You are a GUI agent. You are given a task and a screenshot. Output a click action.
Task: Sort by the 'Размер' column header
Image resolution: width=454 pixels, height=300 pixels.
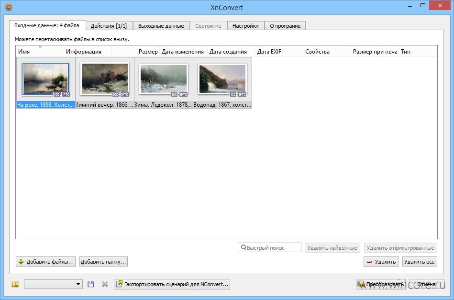point(135,52)
